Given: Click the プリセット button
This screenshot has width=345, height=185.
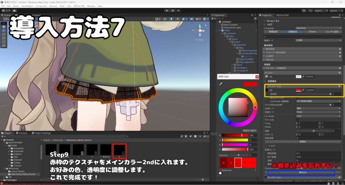Looking at the screenshot, I should point(312,32).
